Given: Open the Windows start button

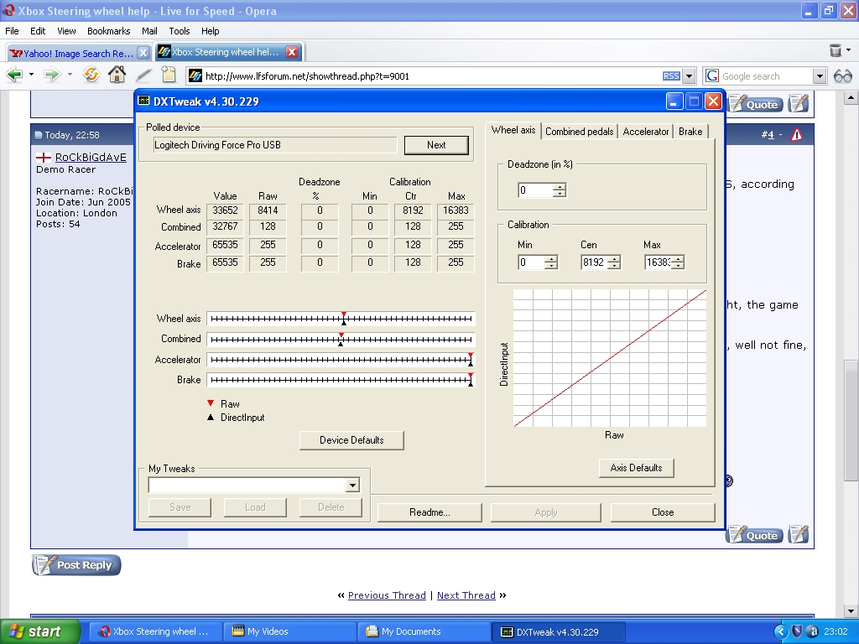Looking at the screenshot, I should pos(39,631).
